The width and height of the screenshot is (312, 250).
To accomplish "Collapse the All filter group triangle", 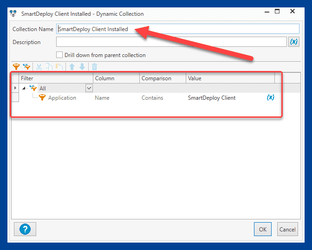I will tap(24, 88).
